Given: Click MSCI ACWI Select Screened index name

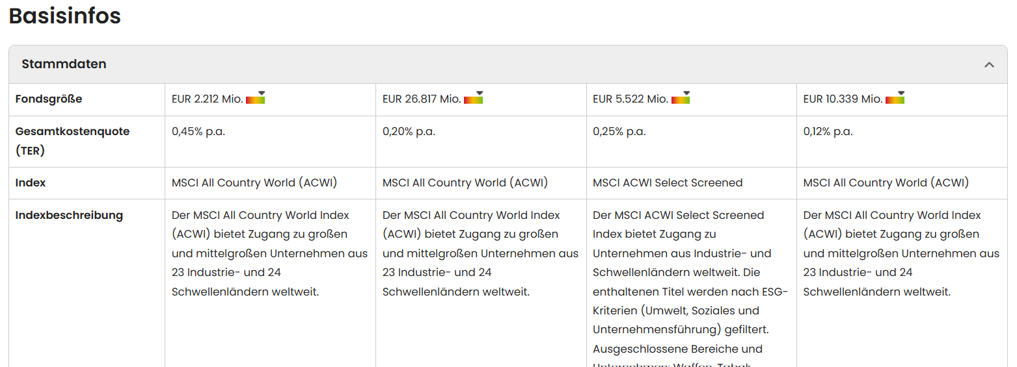Looking at the screenshot, I should (x=668, y=183).
